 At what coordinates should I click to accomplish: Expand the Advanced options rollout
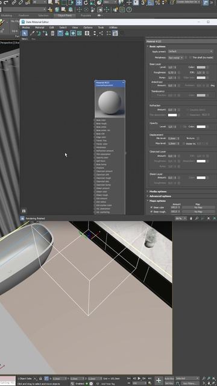(160, 196)
